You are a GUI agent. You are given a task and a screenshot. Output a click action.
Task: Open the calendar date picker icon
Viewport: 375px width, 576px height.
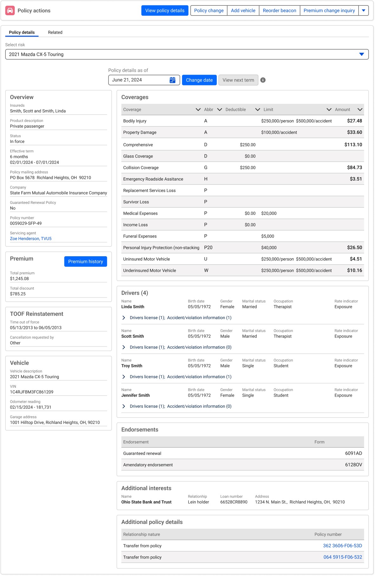(172, 80)
